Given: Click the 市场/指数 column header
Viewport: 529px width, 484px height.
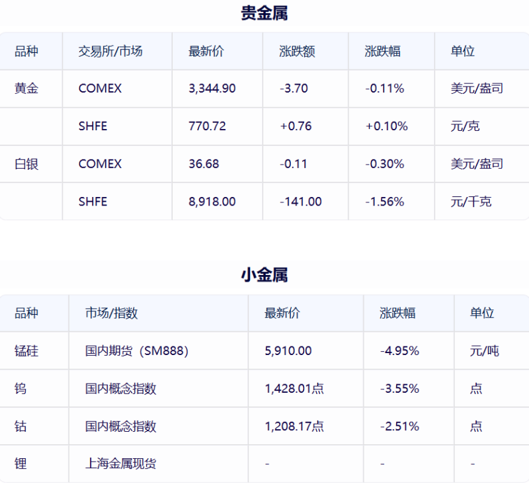Looking at the screenshot, I should point(111,313).
